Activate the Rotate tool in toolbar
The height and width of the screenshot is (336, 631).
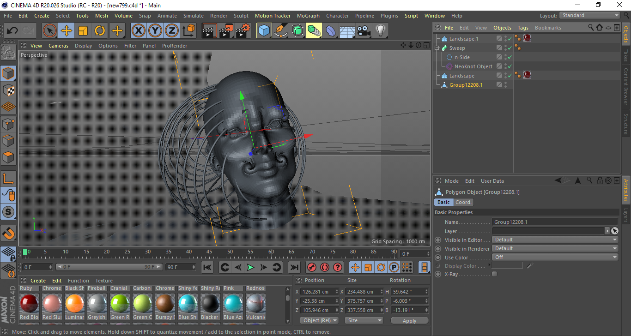point(100,31)
